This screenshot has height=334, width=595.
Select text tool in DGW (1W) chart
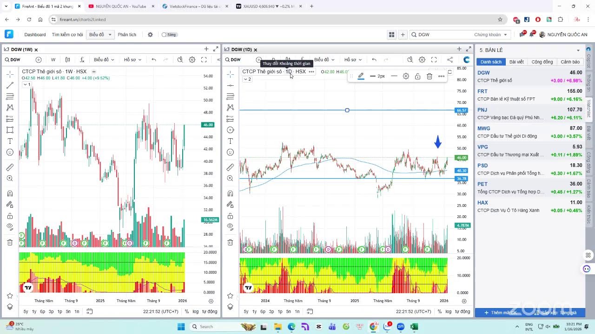tap(10, 141)
